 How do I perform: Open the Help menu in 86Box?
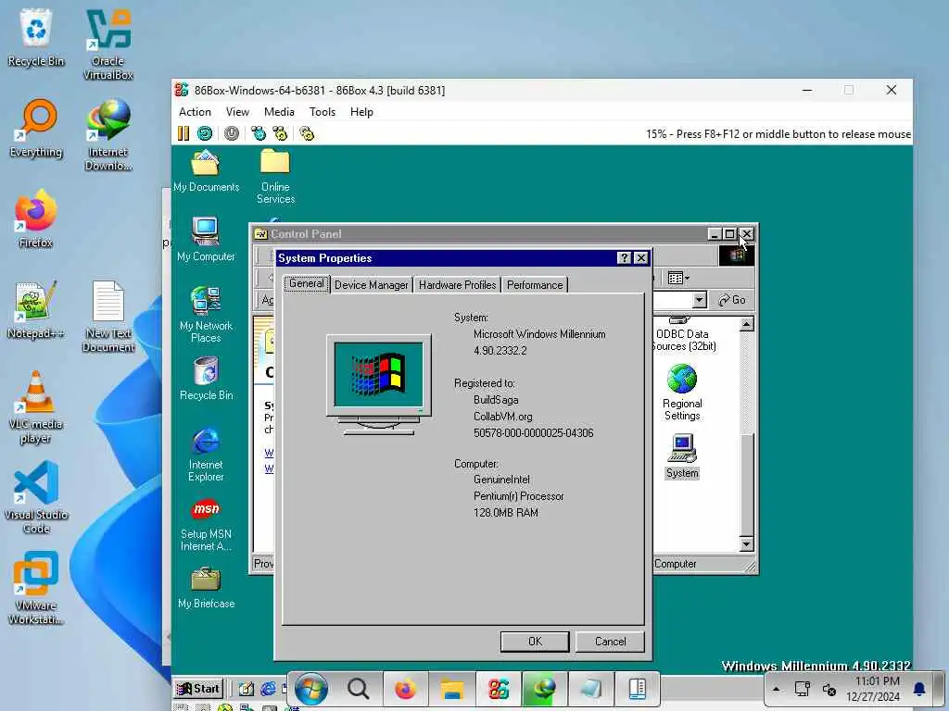[x=361, y=112]
